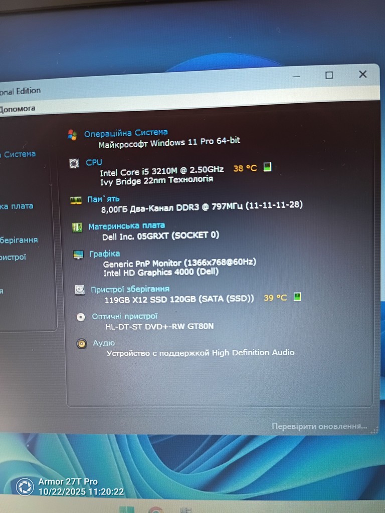Click the motherboard icon beside Материнська плата

coord(77,227)
